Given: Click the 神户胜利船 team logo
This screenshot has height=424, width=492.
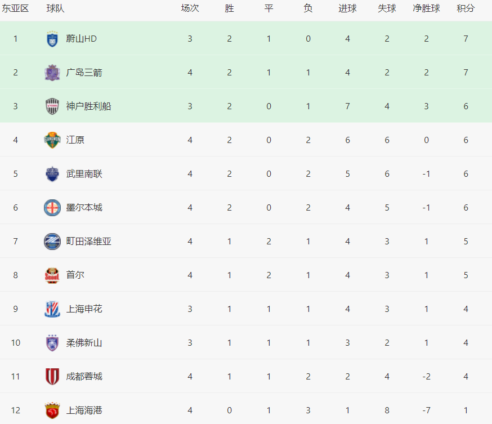Looking at the screenshot, I should tap(52, 106).
